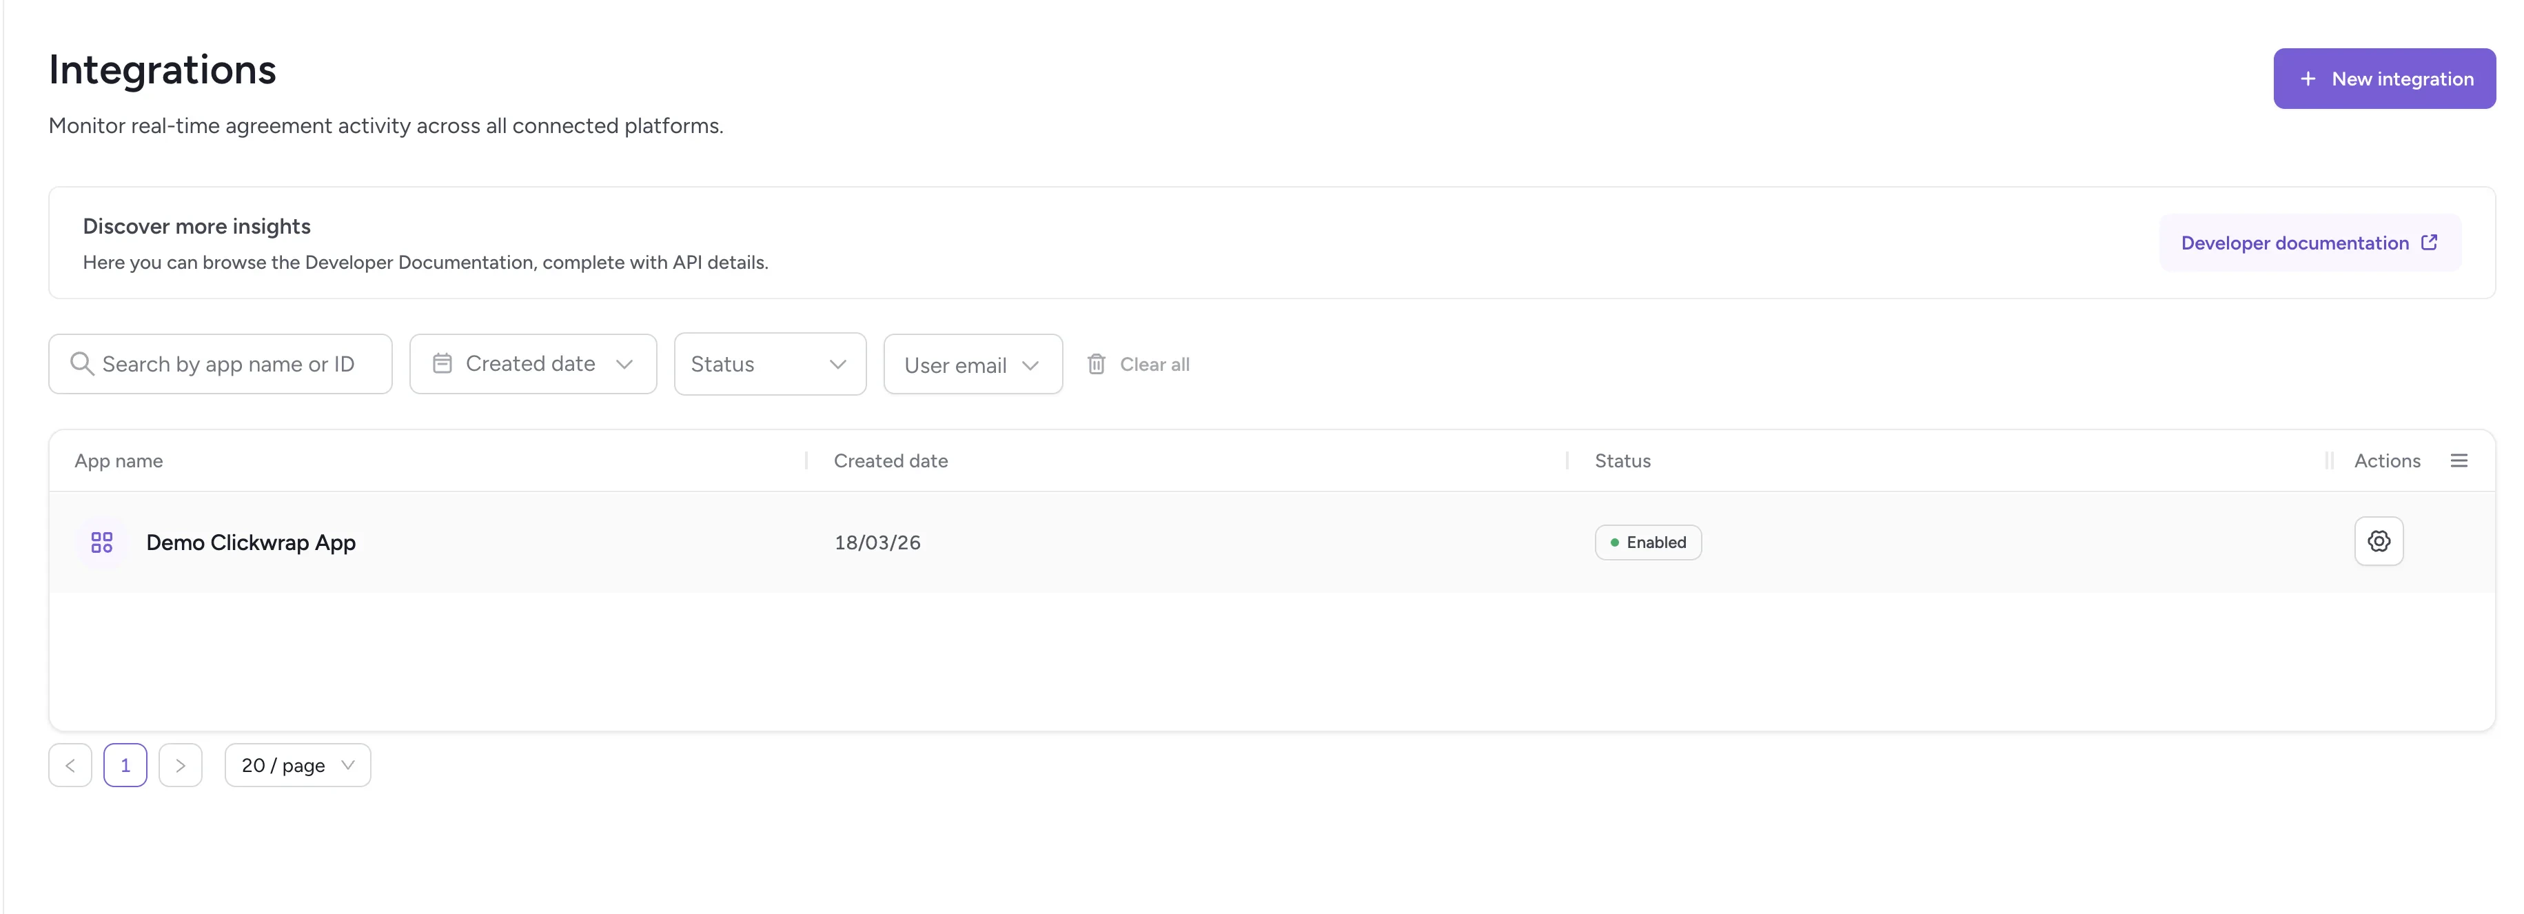Clear all active filters

tap(1154, 363)
